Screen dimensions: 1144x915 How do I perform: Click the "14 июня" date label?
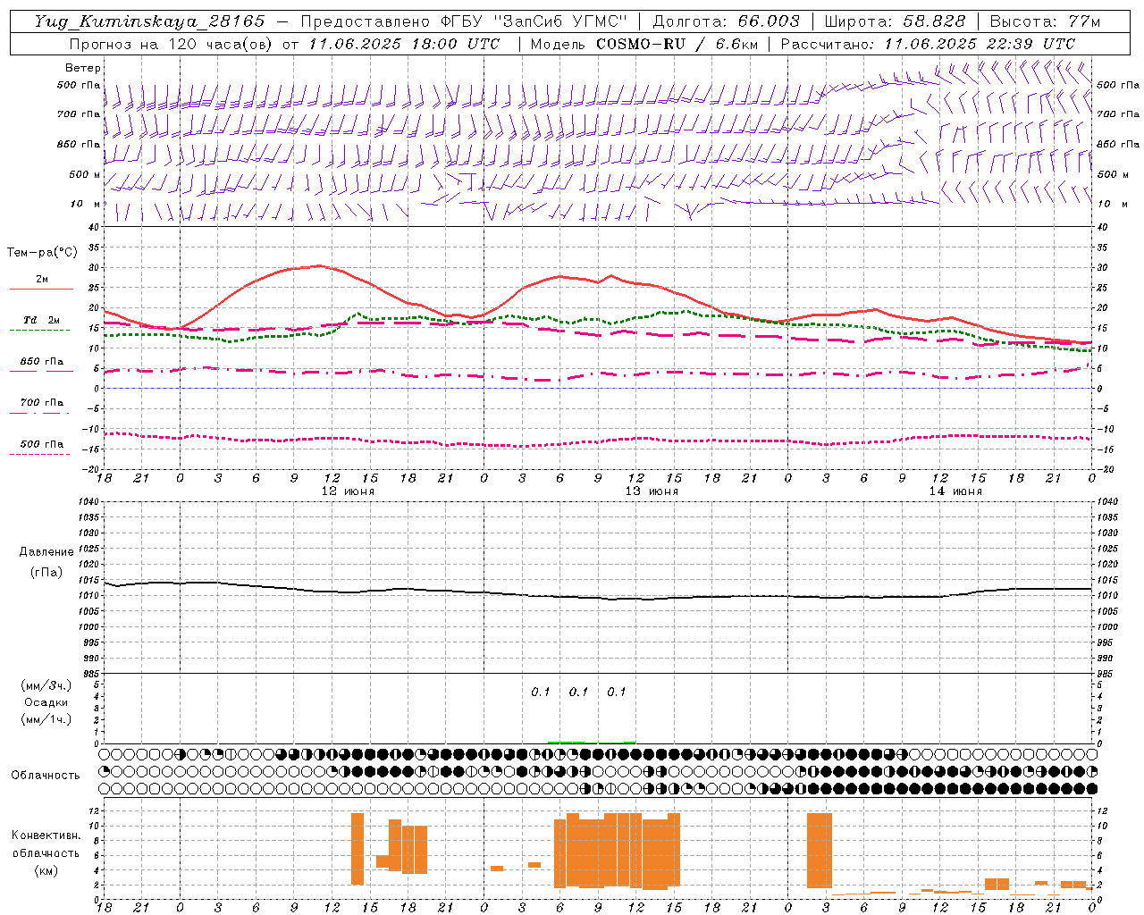pyautogui.click(x=955, y=491)
